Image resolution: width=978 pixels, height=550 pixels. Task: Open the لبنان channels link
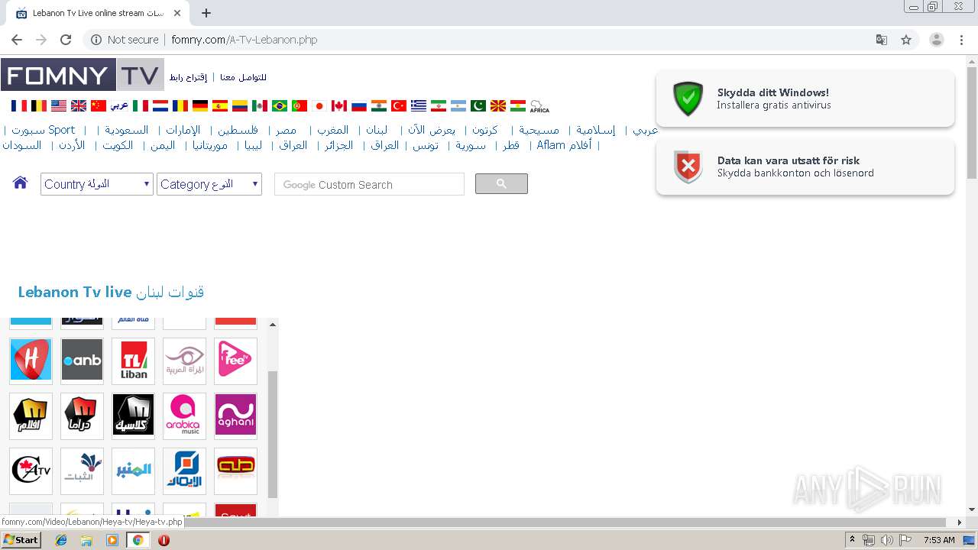pos(376,130)
